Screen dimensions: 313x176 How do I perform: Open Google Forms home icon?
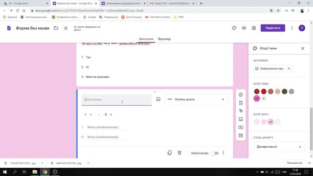click(9, 28)
